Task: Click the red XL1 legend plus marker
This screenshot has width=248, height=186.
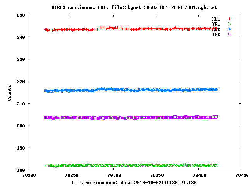Action: pos(229,19)
